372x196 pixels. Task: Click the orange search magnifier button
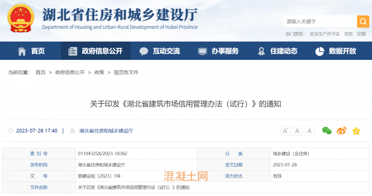[x=363, y=21]
